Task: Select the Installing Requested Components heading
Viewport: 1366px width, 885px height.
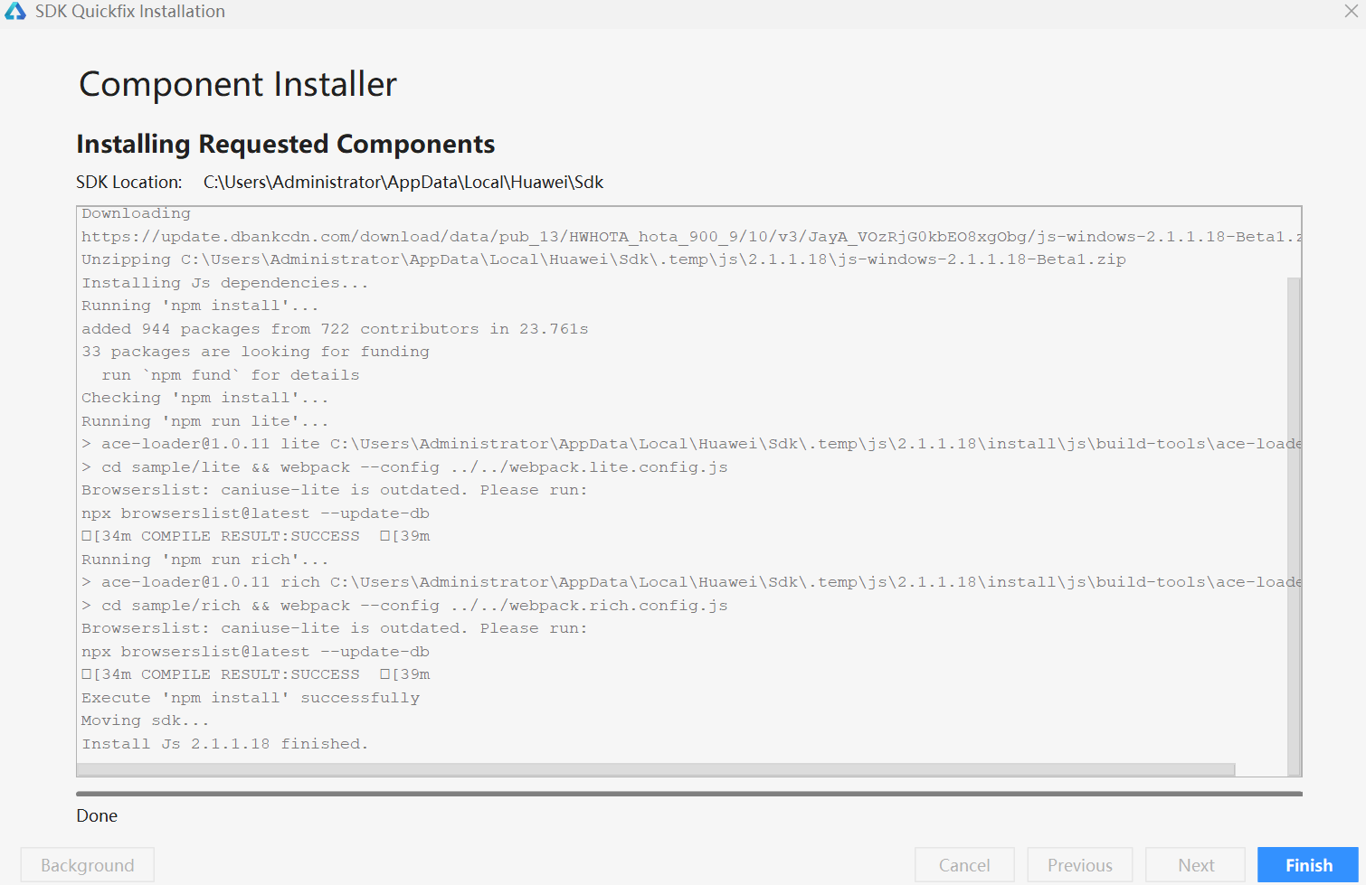Action: (286, 144)
